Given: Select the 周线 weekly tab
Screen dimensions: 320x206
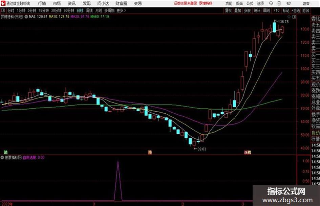Looking at the screenshot, I should (x=89, y=10).
